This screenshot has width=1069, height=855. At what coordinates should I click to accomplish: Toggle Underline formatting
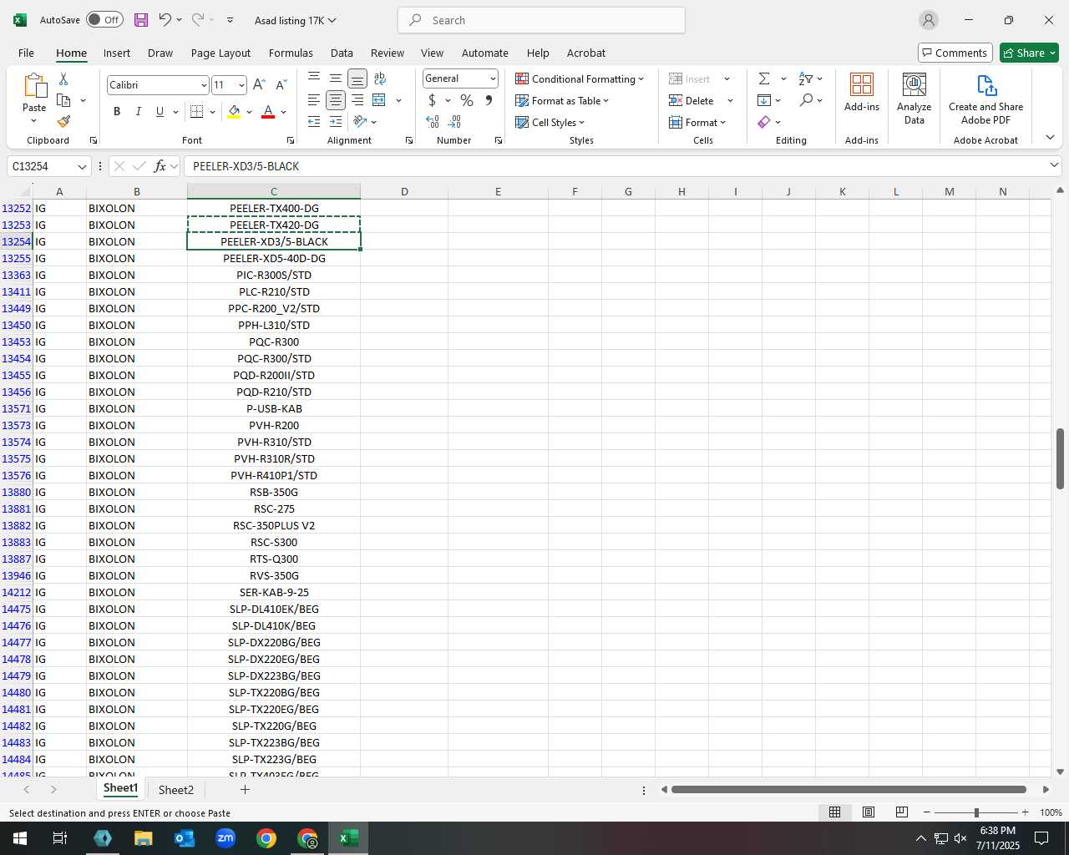tap(160, 111)
